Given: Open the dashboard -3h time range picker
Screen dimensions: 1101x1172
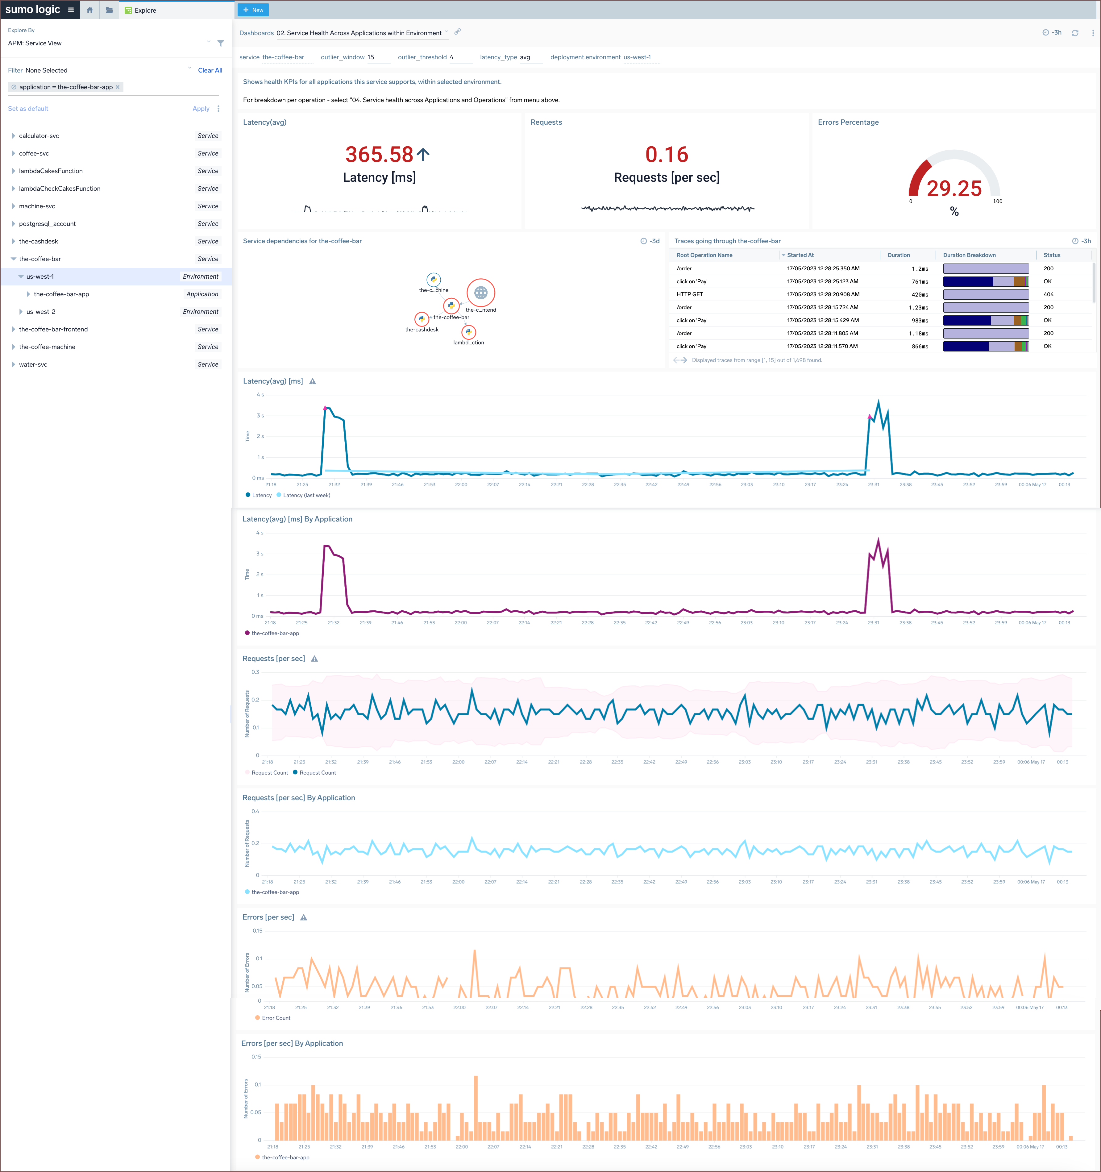Looking at the screenshot, I should 1052,32.
